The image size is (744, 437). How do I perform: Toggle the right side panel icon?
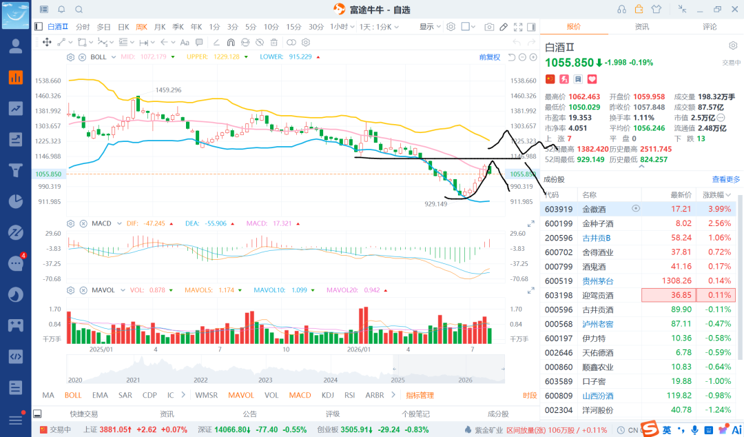coord(531,27)
